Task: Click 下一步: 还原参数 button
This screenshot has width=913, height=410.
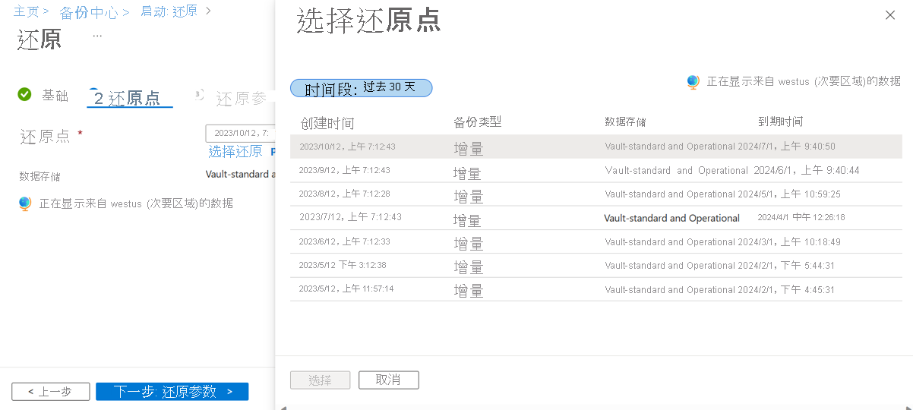Action: point(172,392)
